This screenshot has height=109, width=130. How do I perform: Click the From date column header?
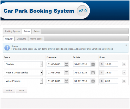pos(51,57)
